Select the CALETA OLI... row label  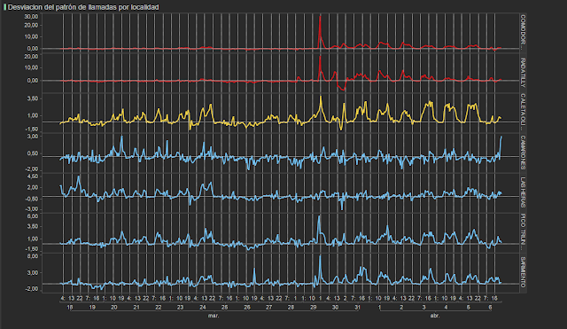523,112
